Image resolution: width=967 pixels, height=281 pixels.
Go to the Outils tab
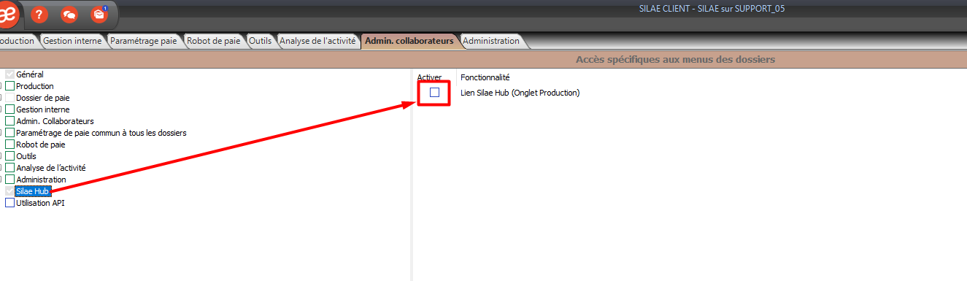(x=260, y=41)
